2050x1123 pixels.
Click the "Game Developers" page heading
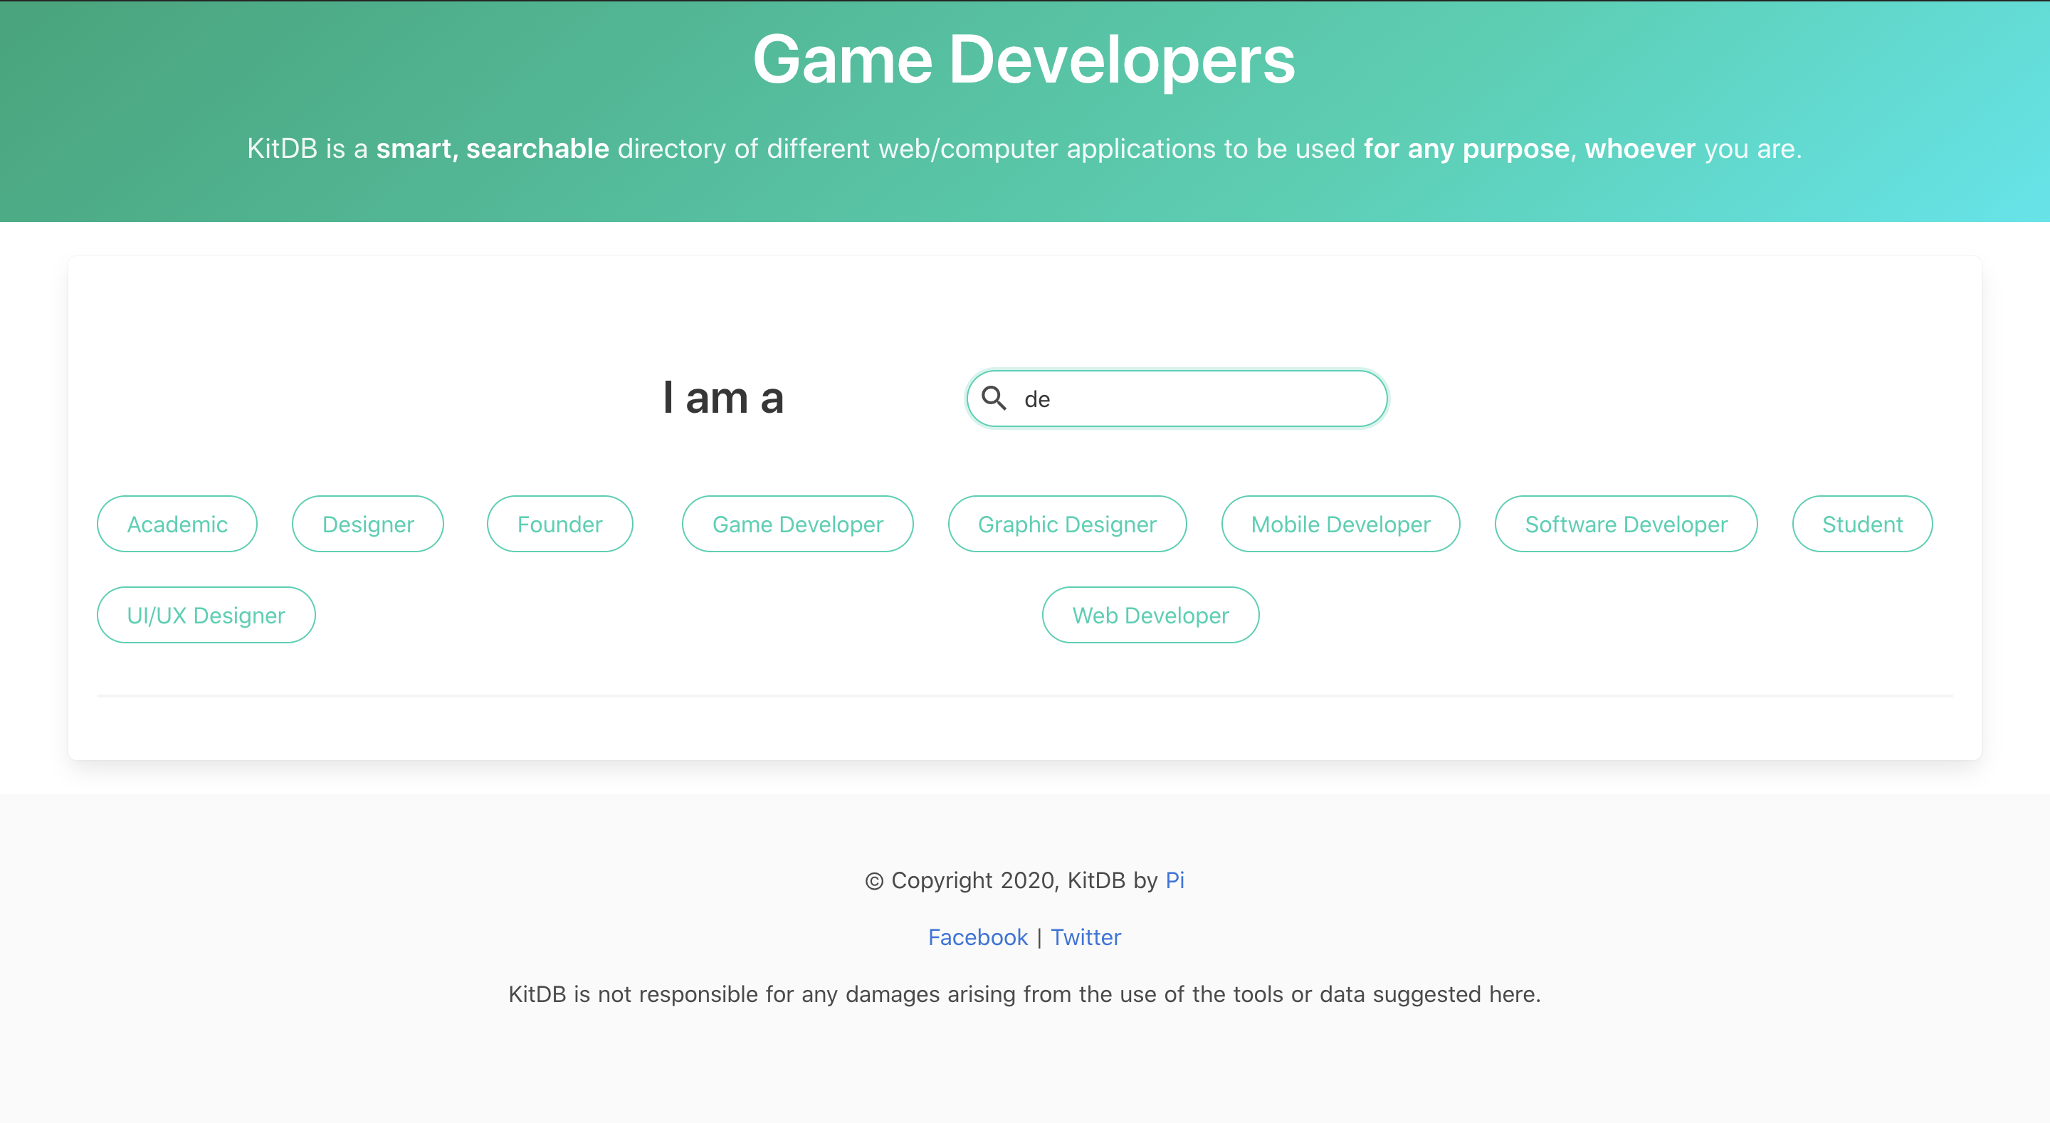pos(1024,60)
